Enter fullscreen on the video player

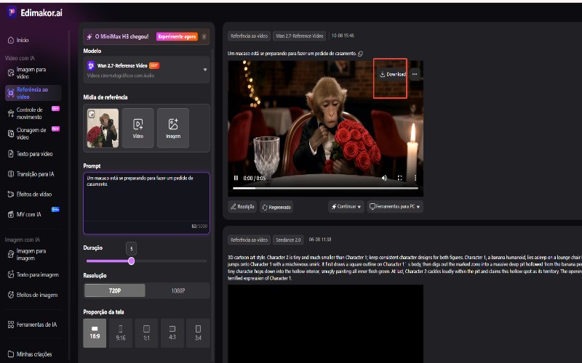tap(400, 178)
